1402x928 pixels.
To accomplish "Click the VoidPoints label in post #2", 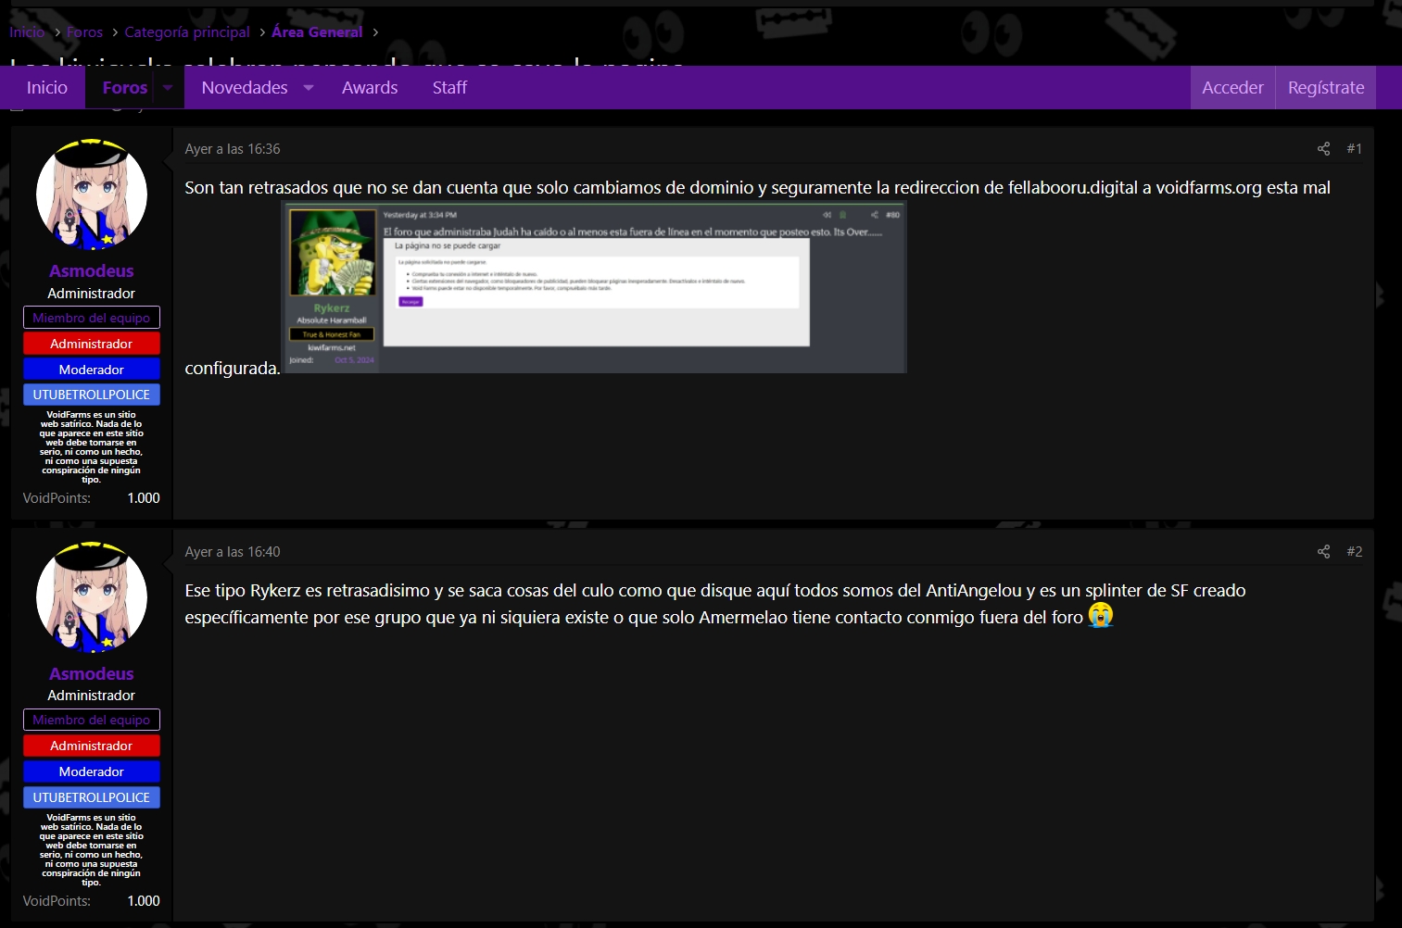I will [57, 901].
